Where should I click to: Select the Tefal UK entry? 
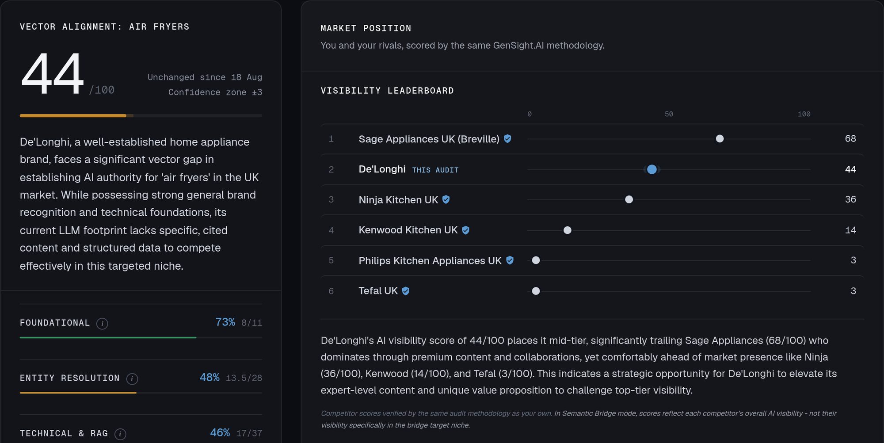click(x=378, y=291)
